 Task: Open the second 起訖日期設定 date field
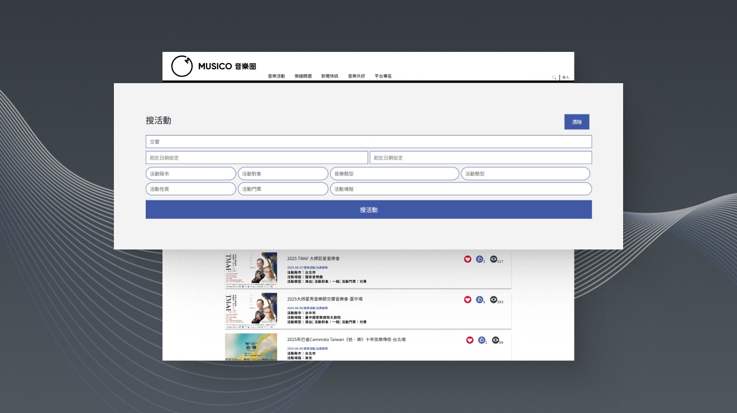pos(481,157)
